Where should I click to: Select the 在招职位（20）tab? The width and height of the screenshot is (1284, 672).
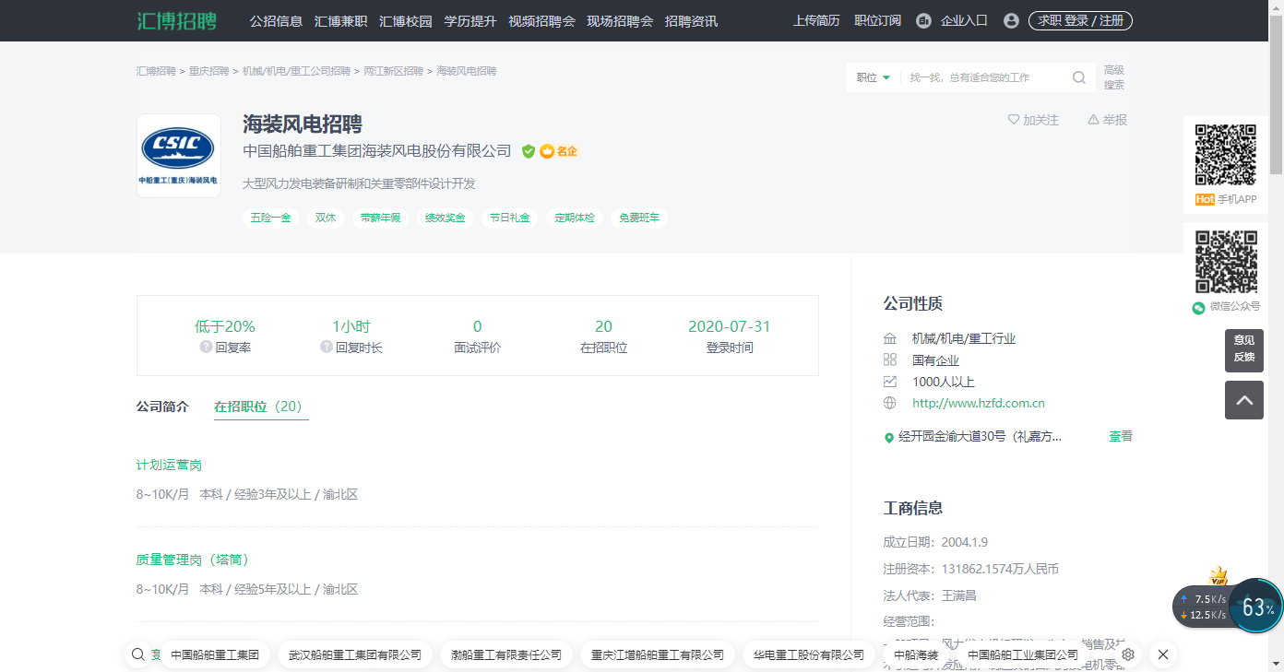[261, 407]
